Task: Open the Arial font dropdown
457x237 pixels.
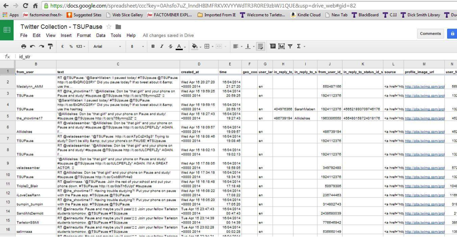Action: click(x=107, y=46)
